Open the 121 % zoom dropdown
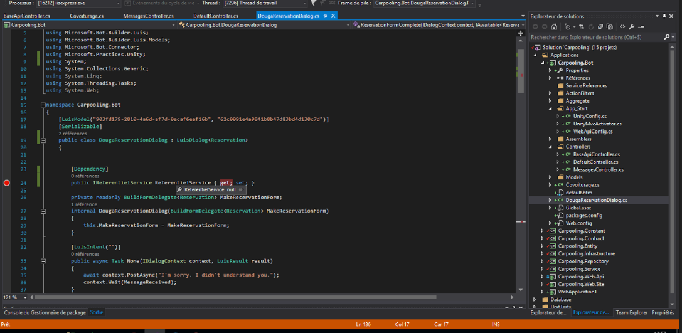 tap(25, 297)
